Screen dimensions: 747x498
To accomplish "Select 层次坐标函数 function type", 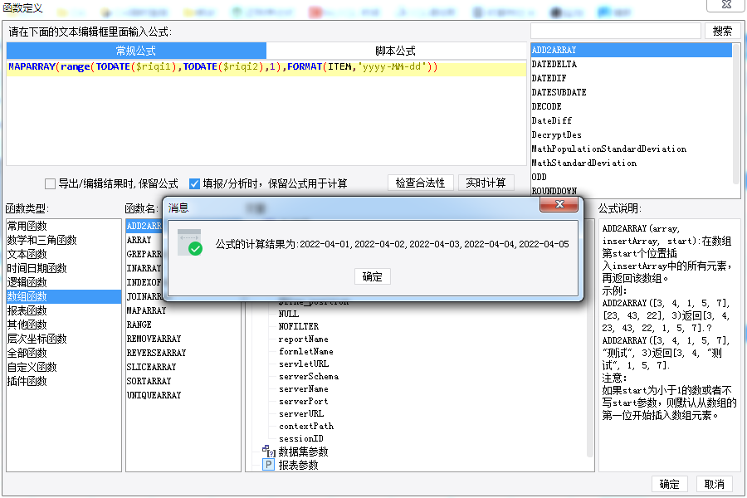I will click(64, 339).
